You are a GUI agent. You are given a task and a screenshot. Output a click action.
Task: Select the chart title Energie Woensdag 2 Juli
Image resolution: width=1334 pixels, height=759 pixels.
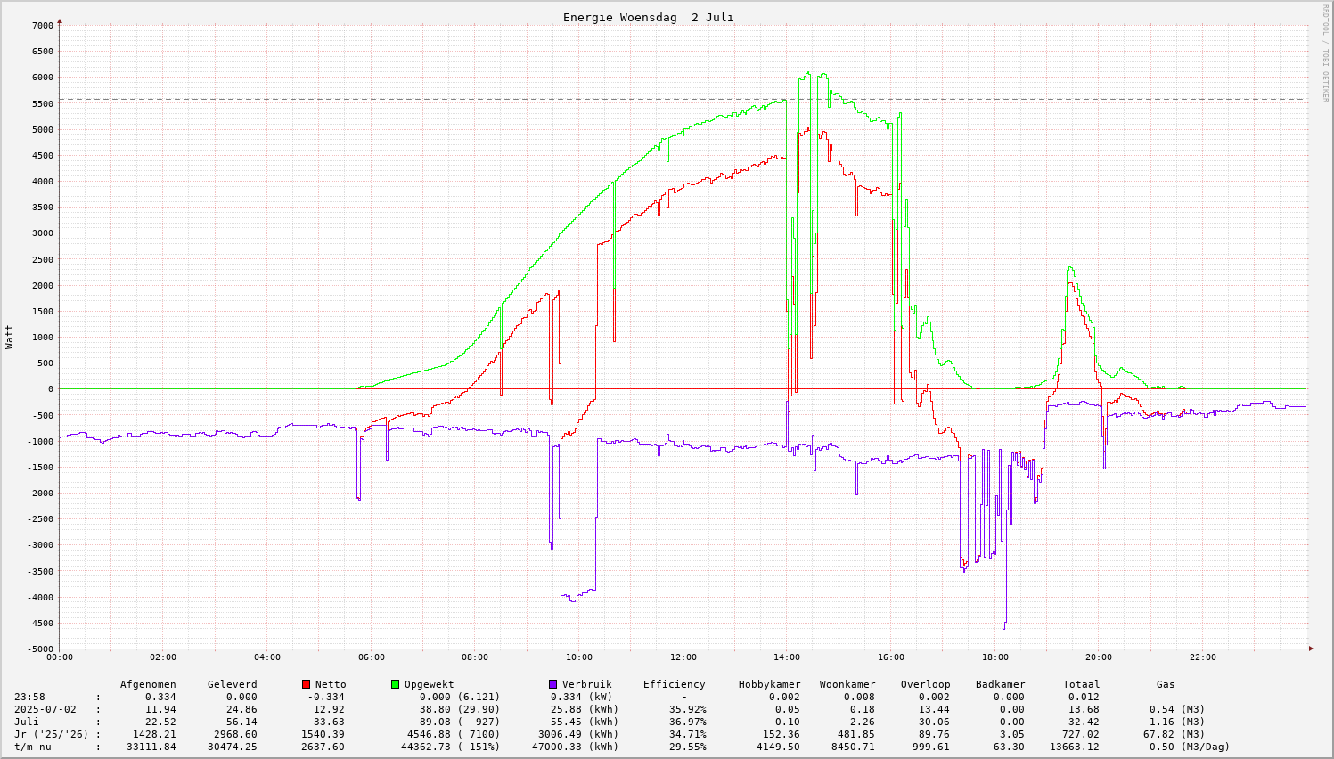[x=648, y=18]
